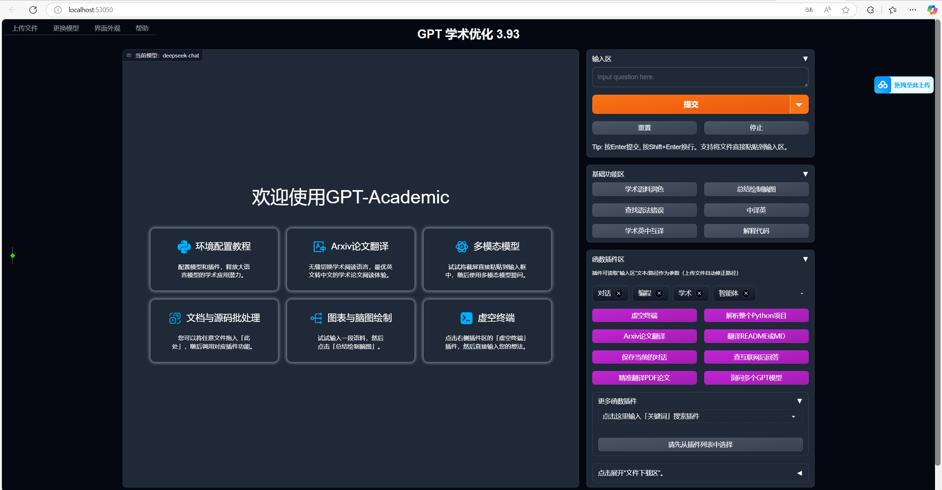Screen dimensions: 942x490
Task: Click the translate icon on Arxiv论文翻译 card
Action: tap(319, 246)
